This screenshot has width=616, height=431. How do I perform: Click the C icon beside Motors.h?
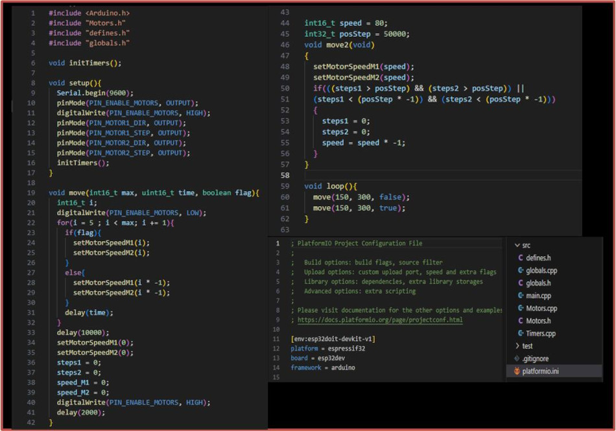pyautogui.click(x=520, y=321)
